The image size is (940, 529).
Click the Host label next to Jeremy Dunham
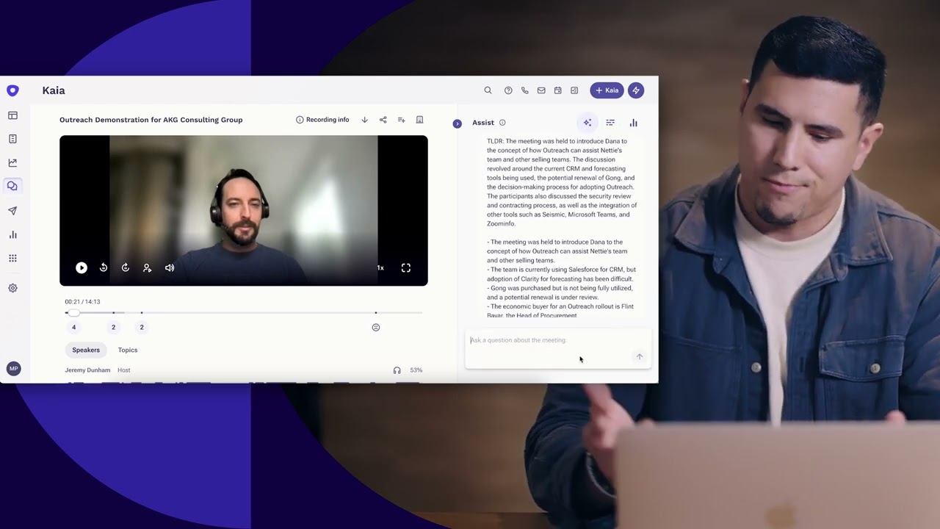(x=124, y=370)
